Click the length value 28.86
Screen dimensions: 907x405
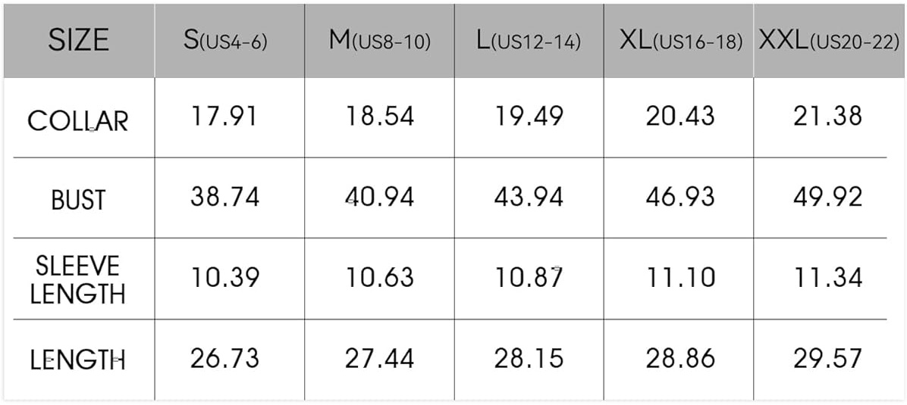tap(681, 358)
